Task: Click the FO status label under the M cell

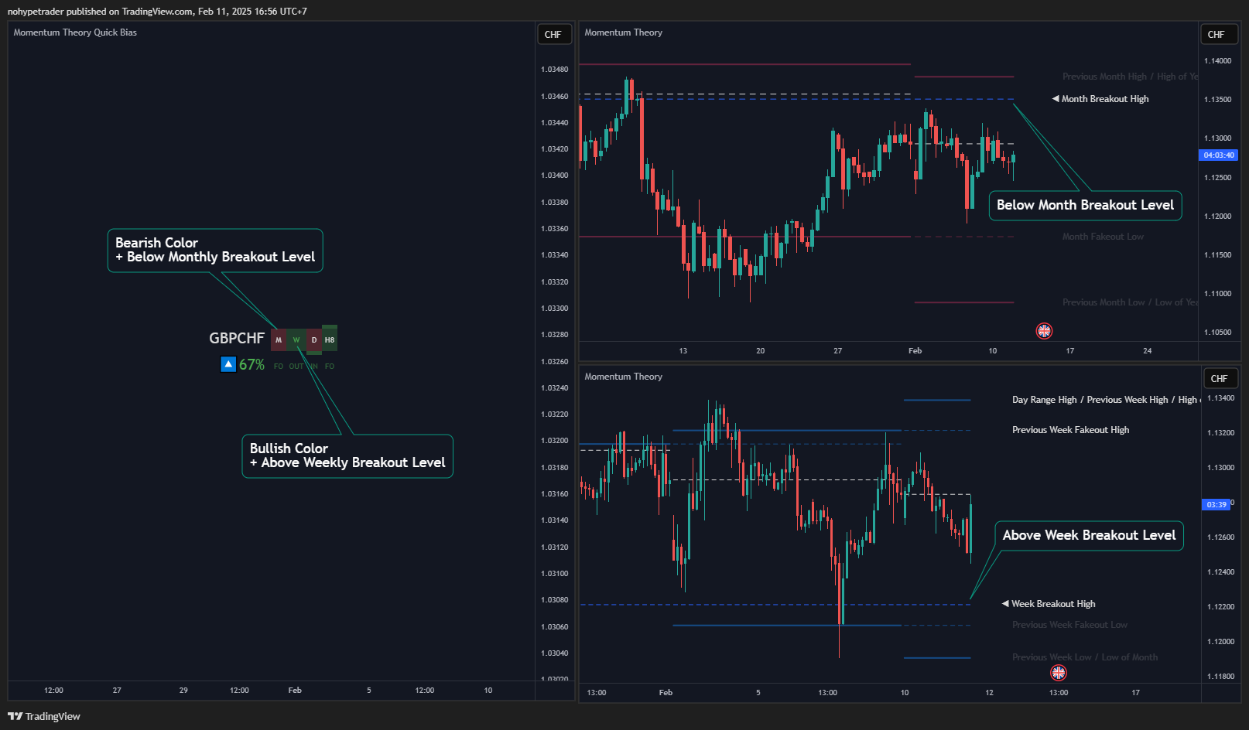Action: coord(279,367)
